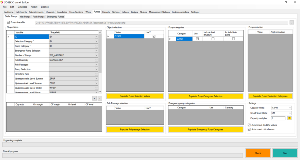300x160 pixels.
Task: Click the SOBEK Channel Builder app icon
Action: click(2, 2)
